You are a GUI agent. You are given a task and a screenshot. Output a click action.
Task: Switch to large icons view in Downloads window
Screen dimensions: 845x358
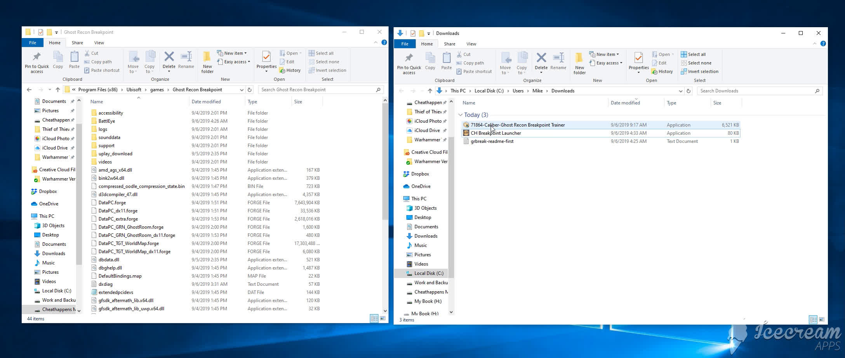click(822, 320)
